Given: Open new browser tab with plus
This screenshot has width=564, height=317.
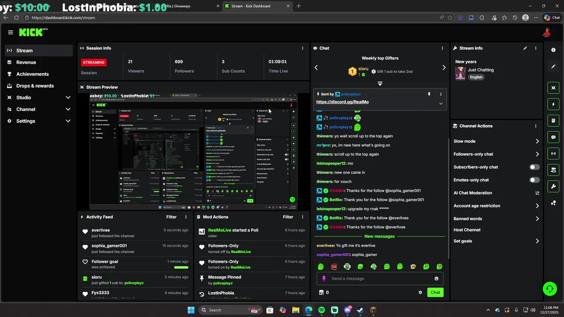Looking at the screenshot, I should click(x=299, y=6).
